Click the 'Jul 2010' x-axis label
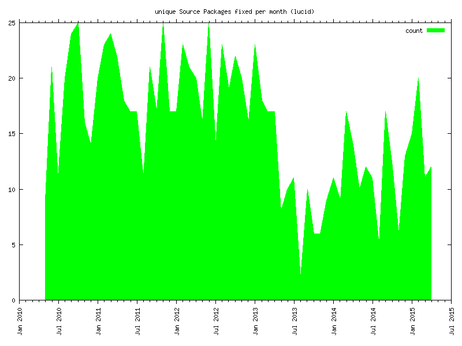The height and width of the screenshot is (346, 462). [59, 321]
